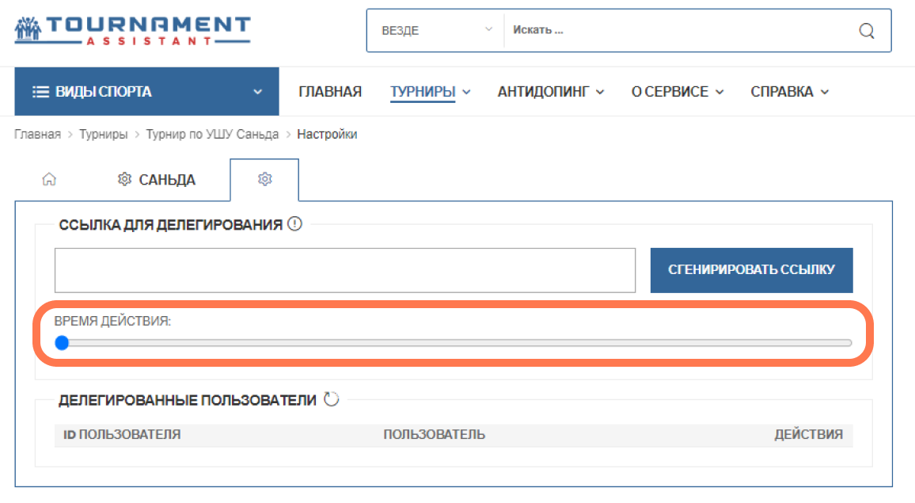Focus the delegation link input field
The image size is (915, 503).
point(345,270)
